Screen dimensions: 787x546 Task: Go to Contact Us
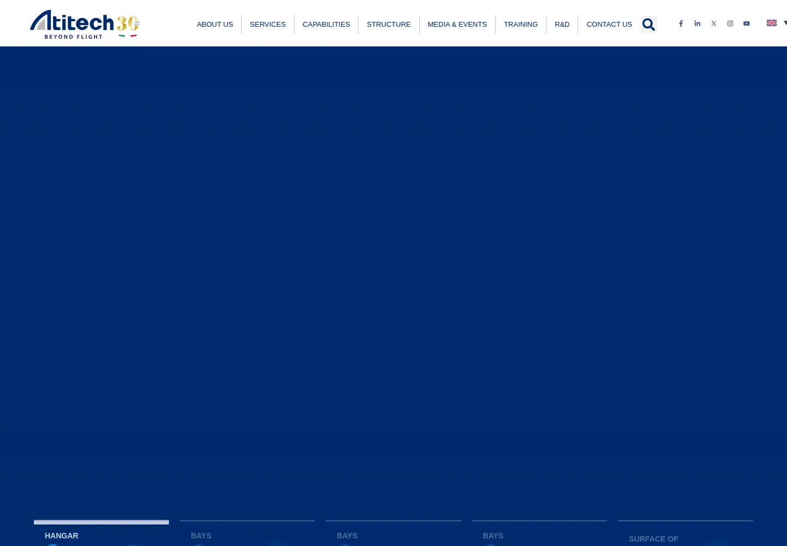click(x=609, y=25)
